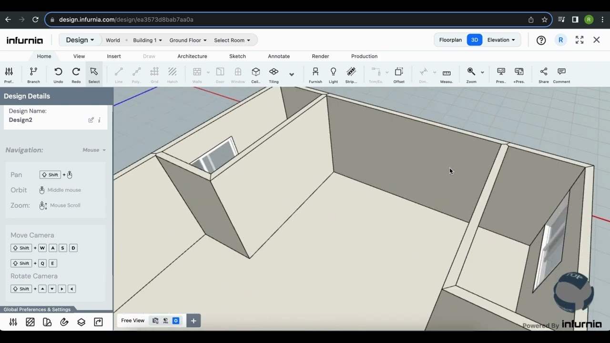Click the Share icon
Viewport: 610px width, 343px height.
(544, 75)
